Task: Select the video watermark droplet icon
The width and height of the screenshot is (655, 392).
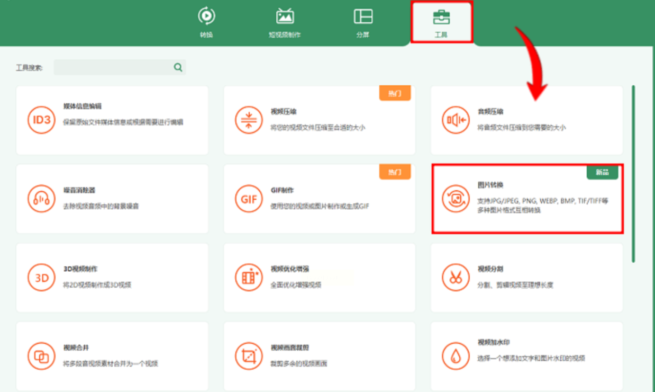Action: tap(456, 356)
